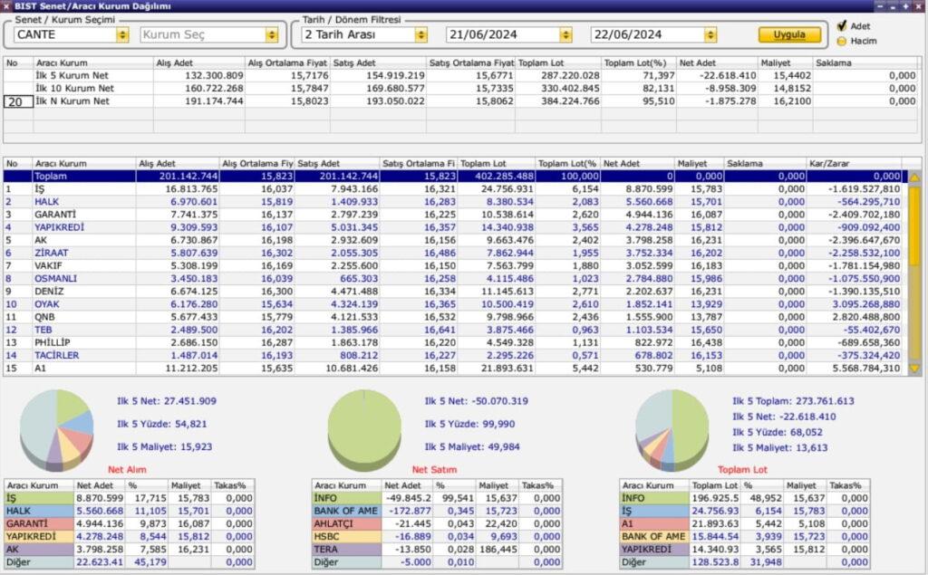Click Toplam Lot(%) header in the summary table
The width and height of the screenshot is (928, 575).
click(639, 63)
